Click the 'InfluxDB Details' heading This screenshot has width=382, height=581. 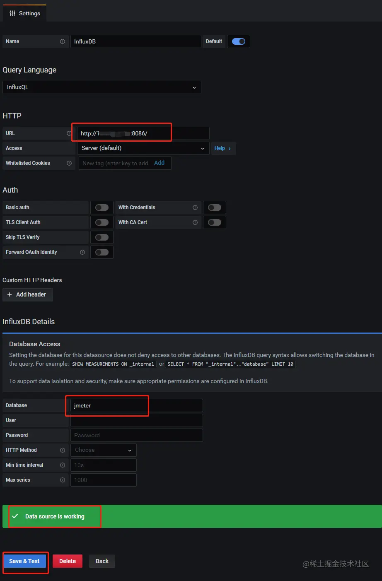click(29, 322)
